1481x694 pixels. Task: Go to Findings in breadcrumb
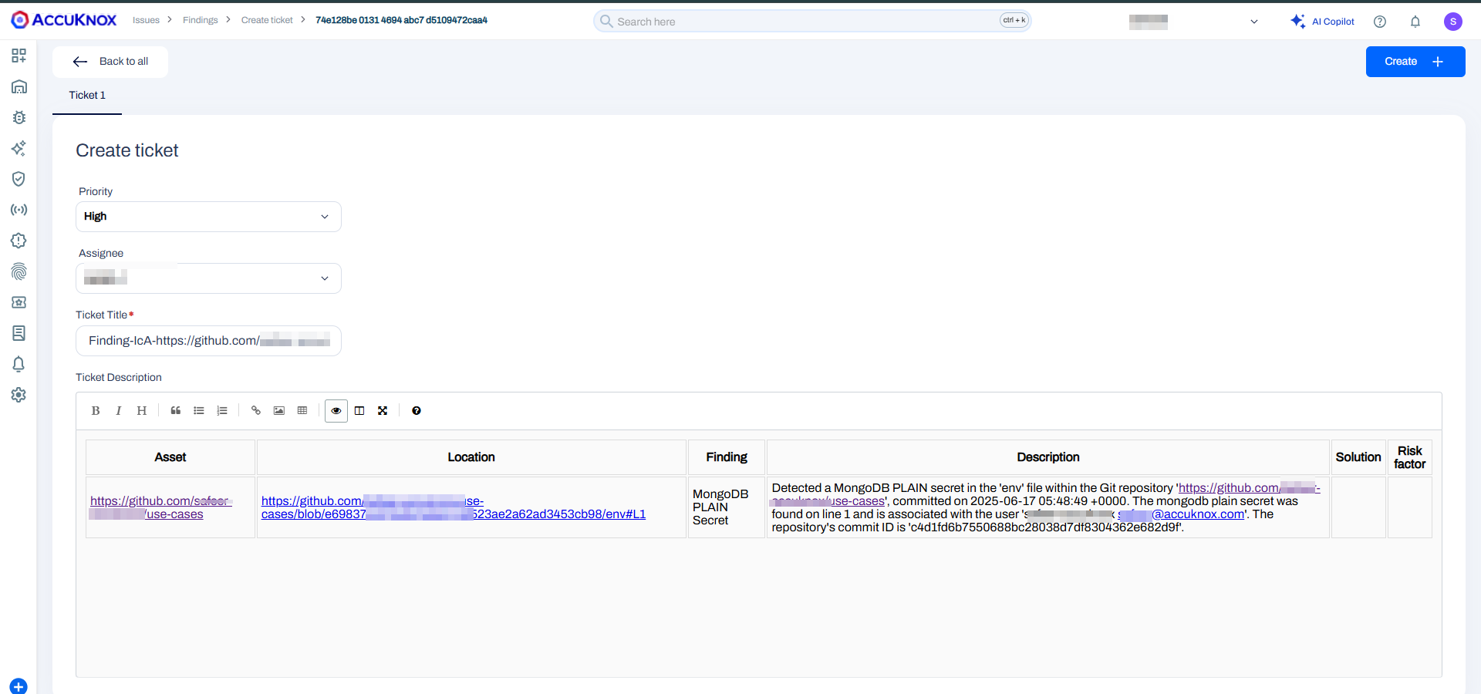pos(200,20)
